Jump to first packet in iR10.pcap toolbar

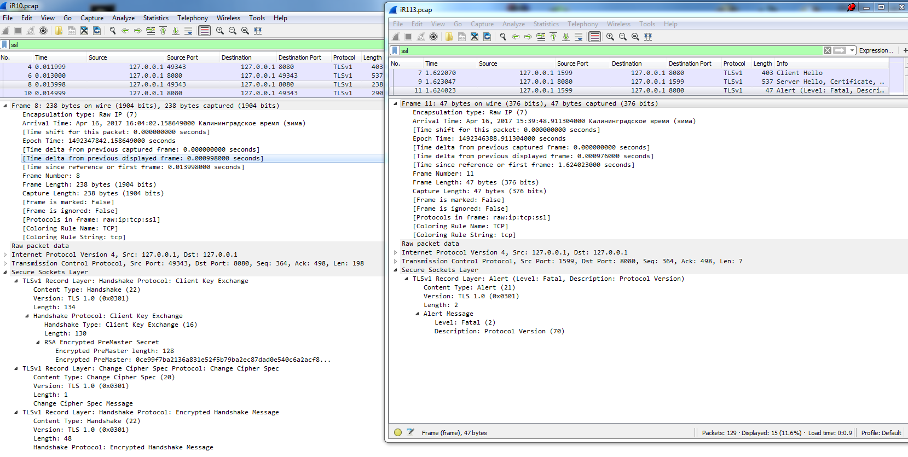(x=163, y=31)
